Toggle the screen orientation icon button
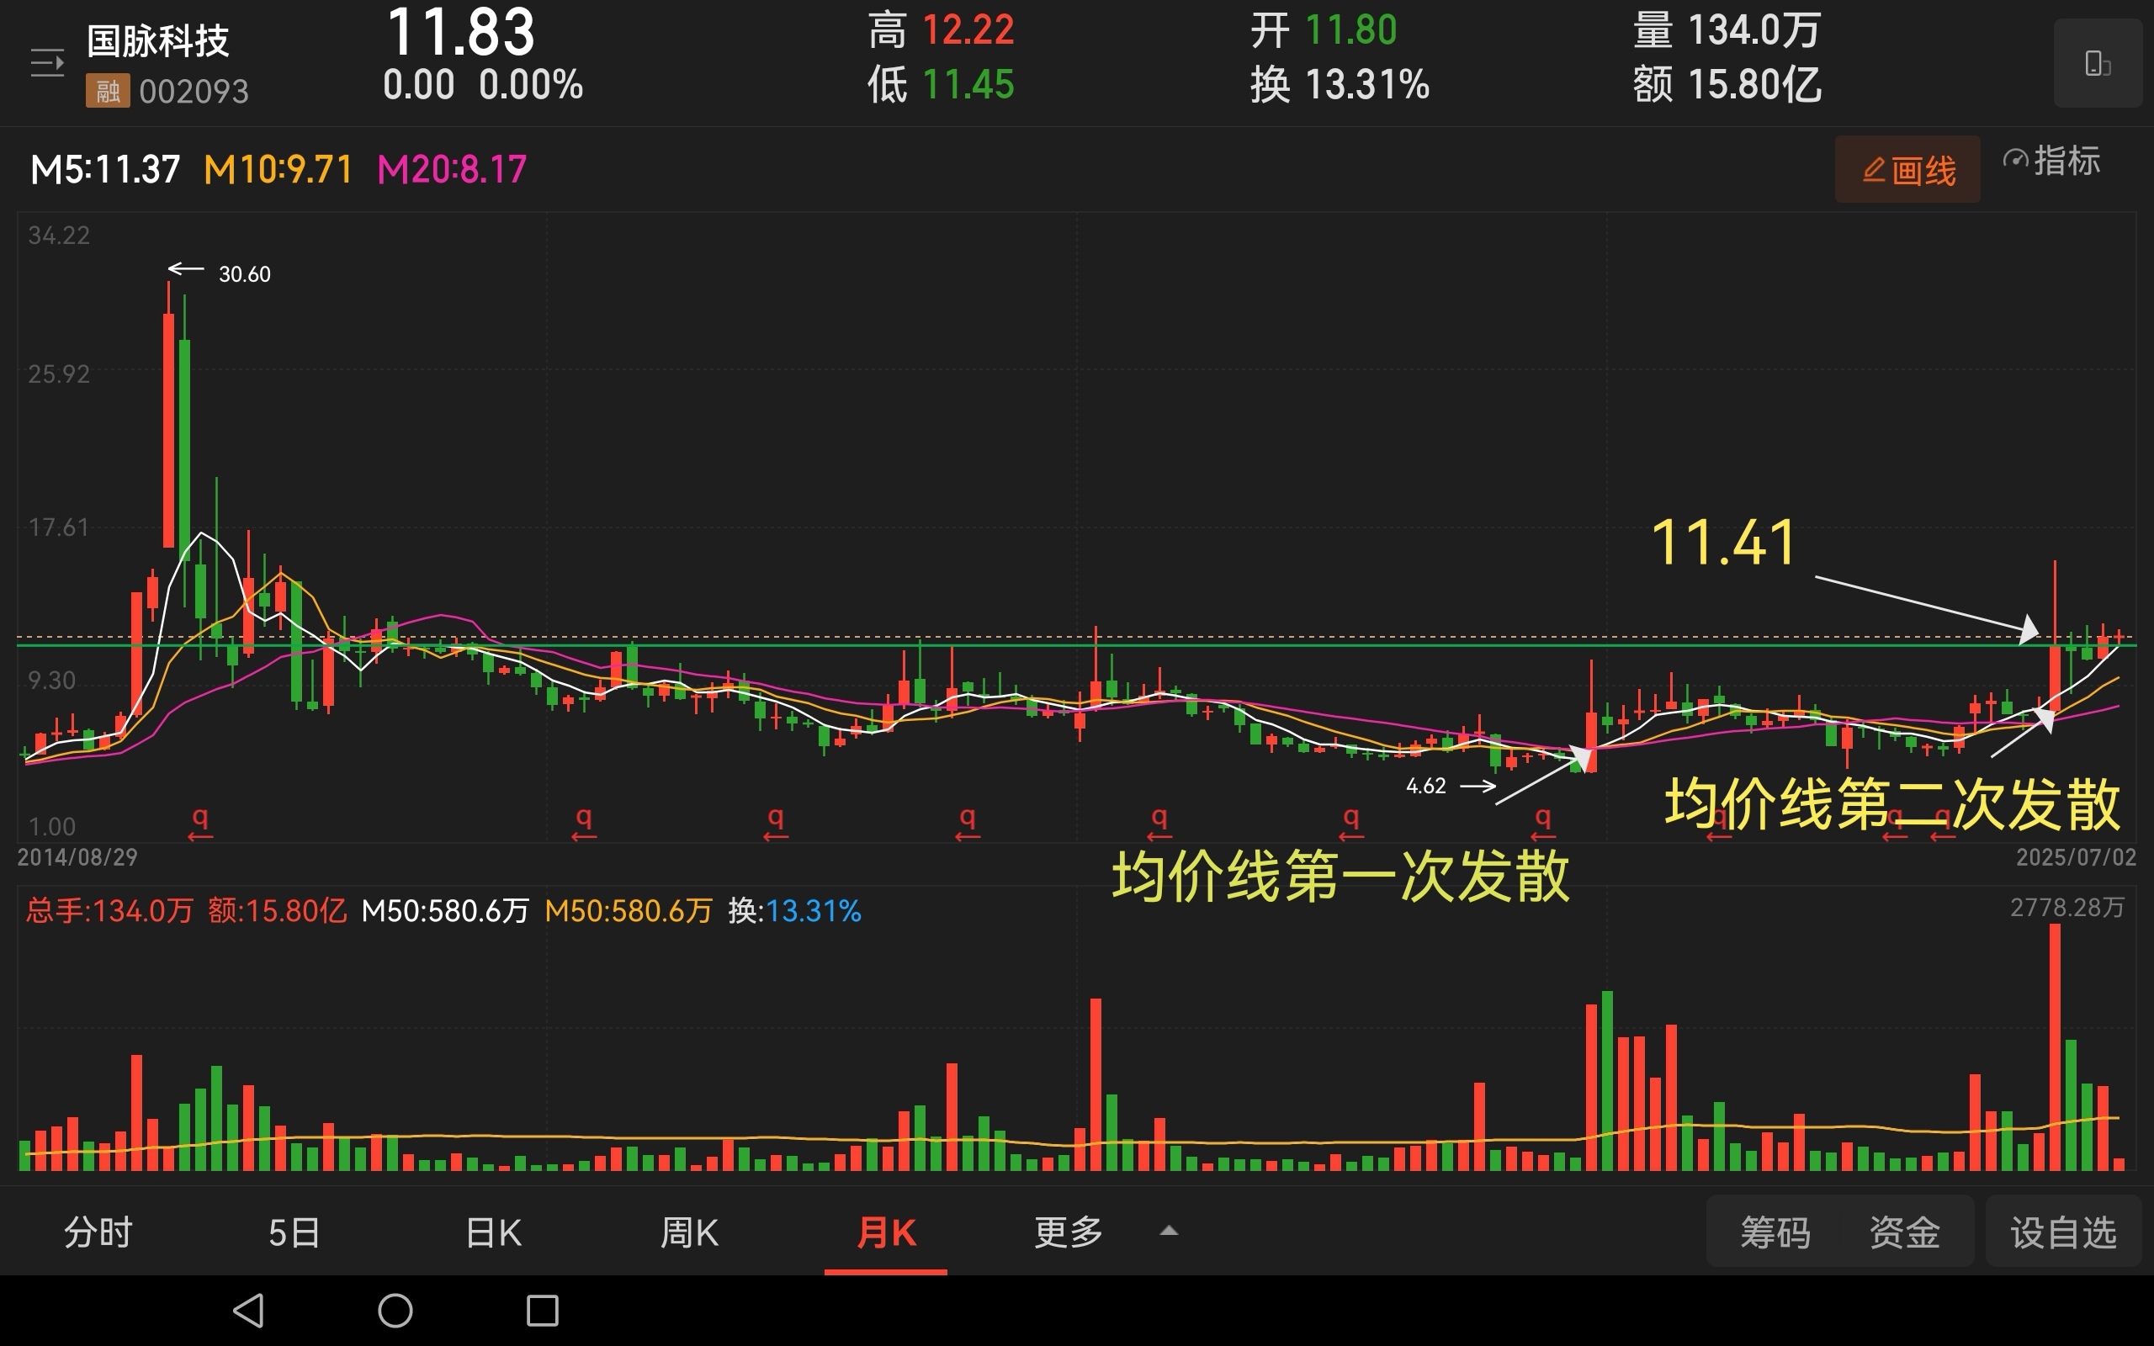2154x1346 pixels. pos(2097,63)
